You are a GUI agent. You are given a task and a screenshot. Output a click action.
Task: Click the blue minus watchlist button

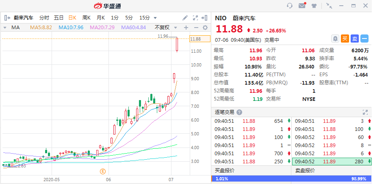point(364,39)
